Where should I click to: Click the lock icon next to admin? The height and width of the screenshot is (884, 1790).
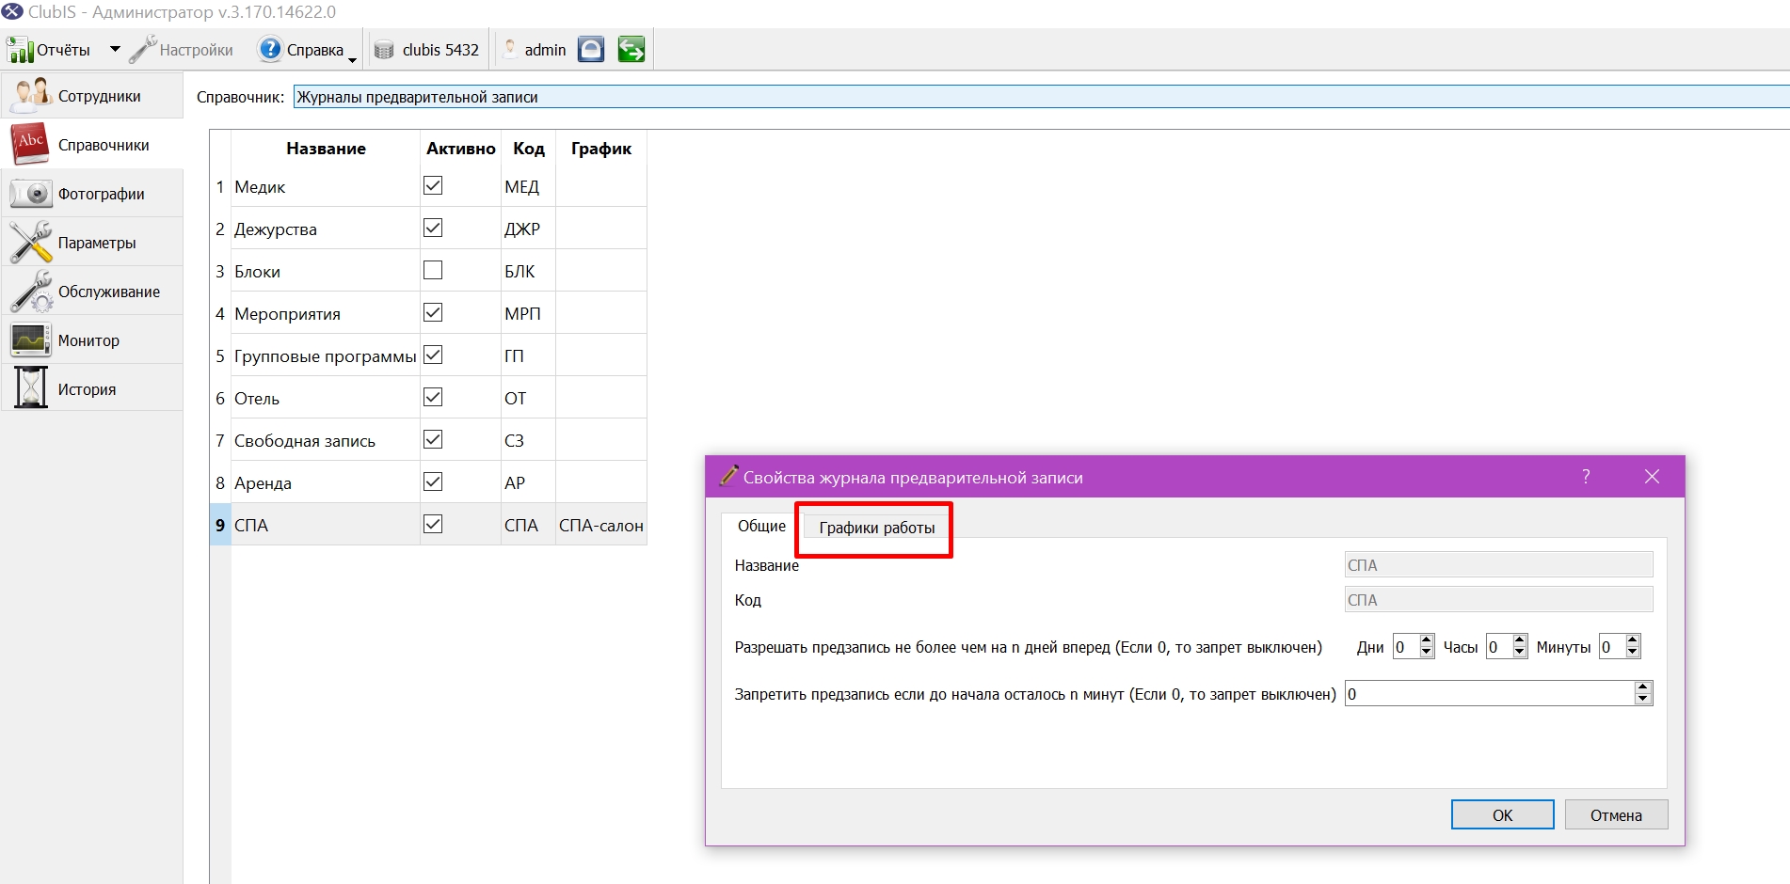click(591, 49)
